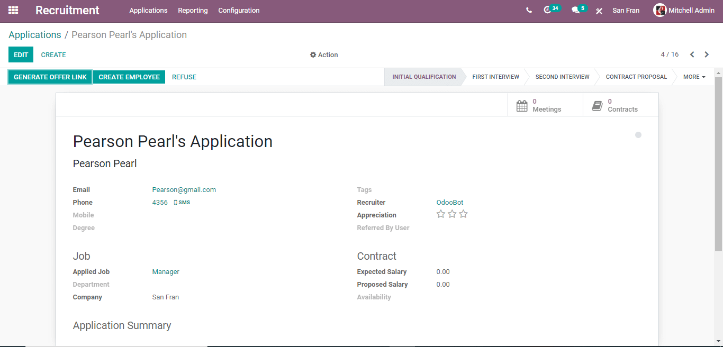Set appreciation to second star
This screenshot has width=723, height=347.
[x=452, y=214]
